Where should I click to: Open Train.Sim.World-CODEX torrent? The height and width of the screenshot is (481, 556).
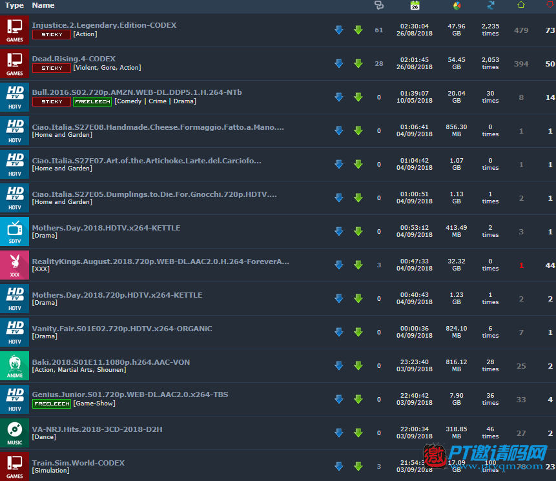tap(78, 463)
